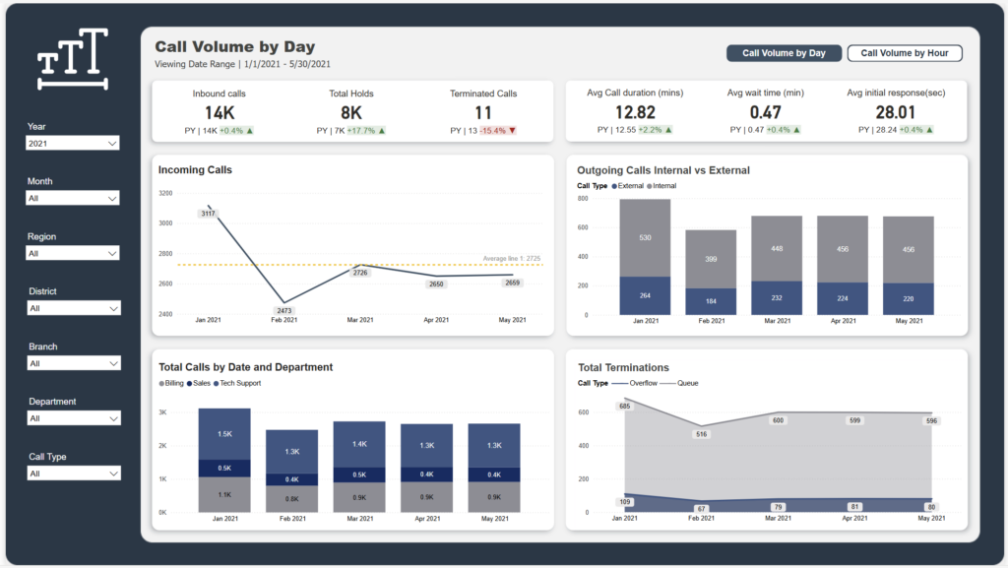Expand the Month slicer dropdown
Image resolution: width=1008 pixels, height=568 pixels.
74,199
